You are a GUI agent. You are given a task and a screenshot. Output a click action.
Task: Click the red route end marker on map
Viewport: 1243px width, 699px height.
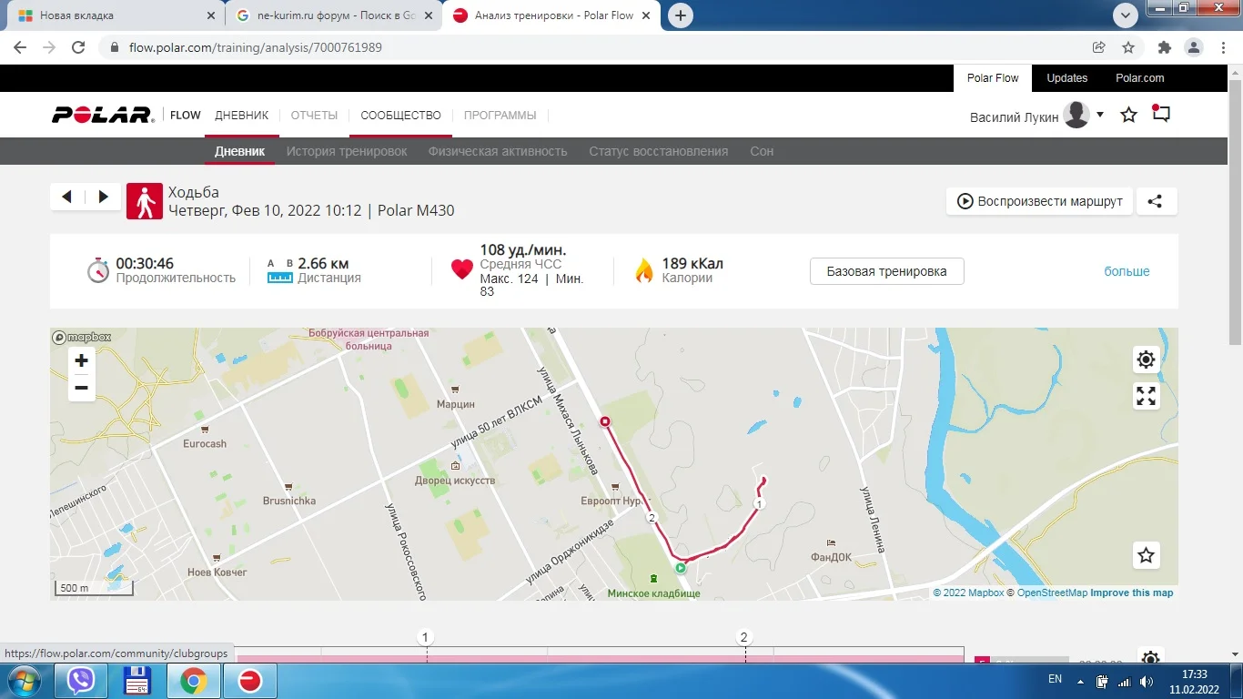tap(604, 421)
